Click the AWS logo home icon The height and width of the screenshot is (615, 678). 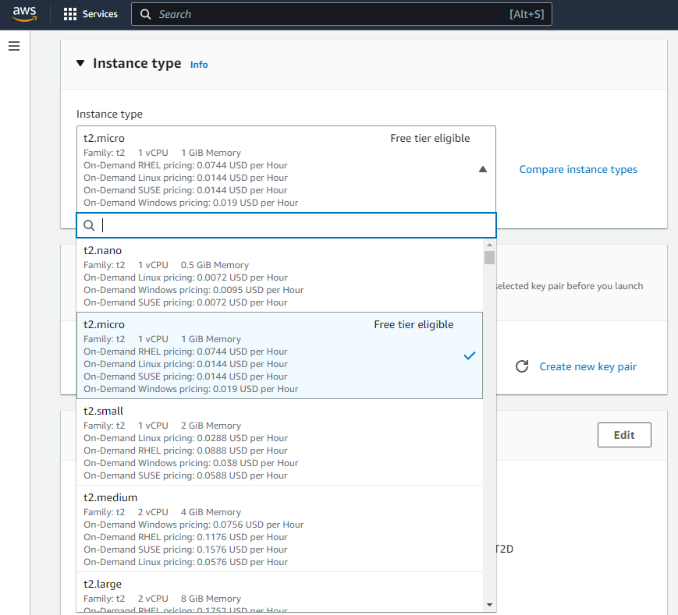pos(25,14)
